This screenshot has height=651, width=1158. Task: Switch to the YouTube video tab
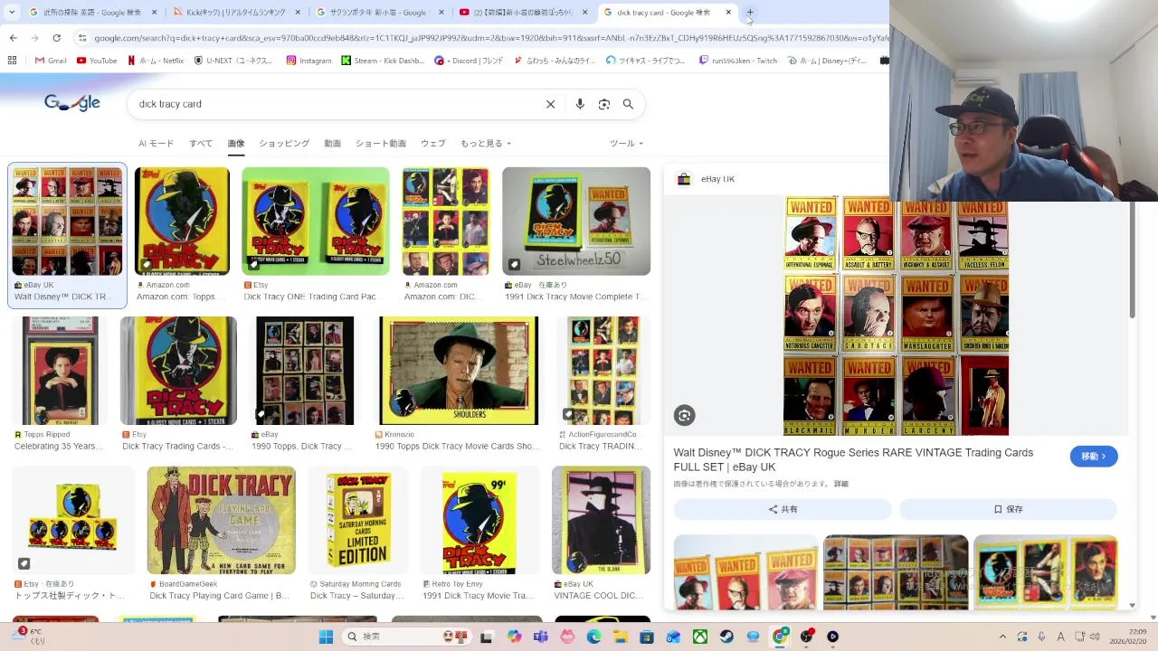pos(523,13)
